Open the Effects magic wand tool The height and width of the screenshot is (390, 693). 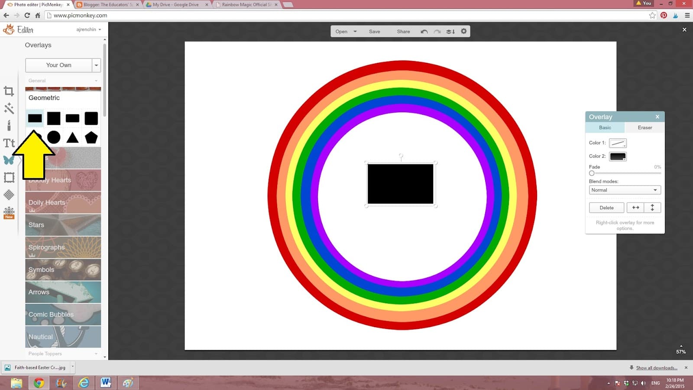[9, 108]
